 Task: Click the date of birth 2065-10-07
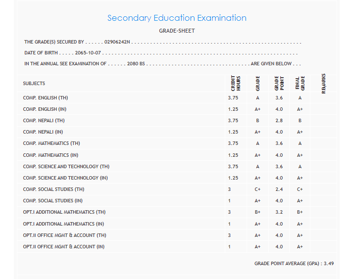click(x=88, y=53)
